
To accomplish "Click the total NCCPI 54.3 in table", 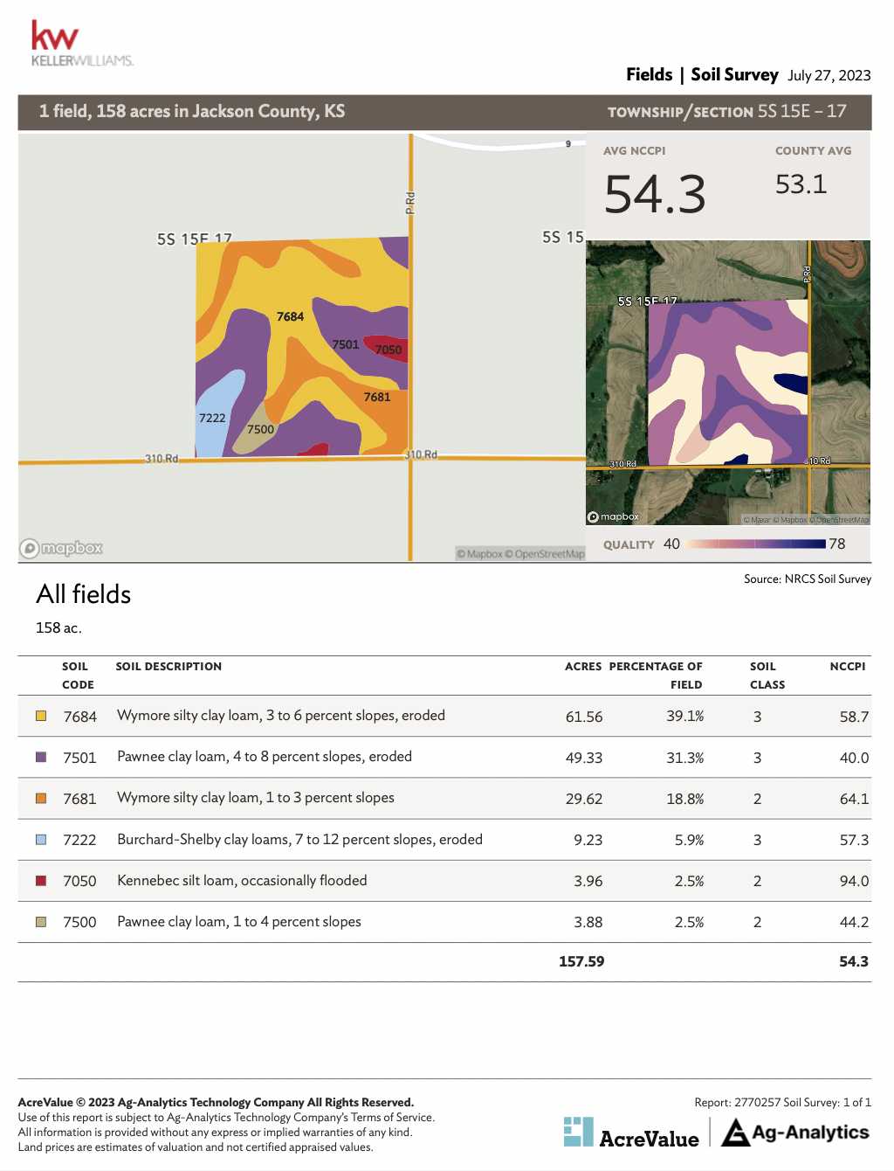I will click(x=854, y=961).
